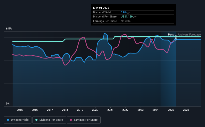This screenshot has width=205, height=127.
Task: Click the 0% y-axis label
Action: [x=8, y=103]
